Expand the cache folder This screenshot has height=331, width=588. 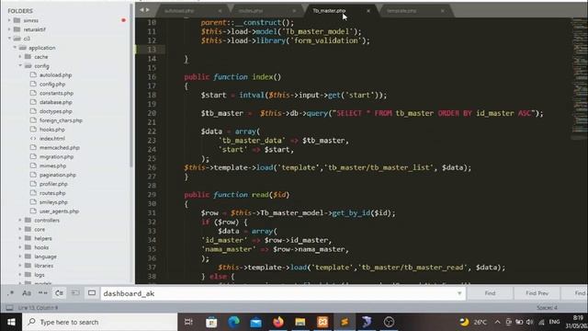coord(20,57)
